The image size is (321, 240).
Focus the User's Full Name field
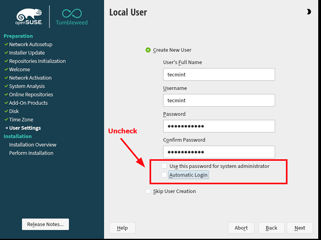pyautogui.click(x=219, y=74)
